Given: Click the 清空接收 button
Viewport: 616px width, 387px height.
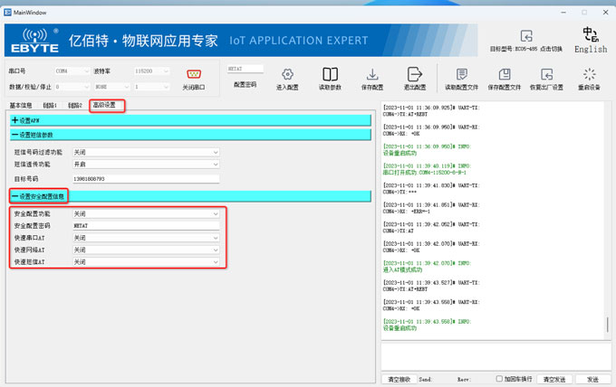Looking at the screenshot, I should point(398,378).
